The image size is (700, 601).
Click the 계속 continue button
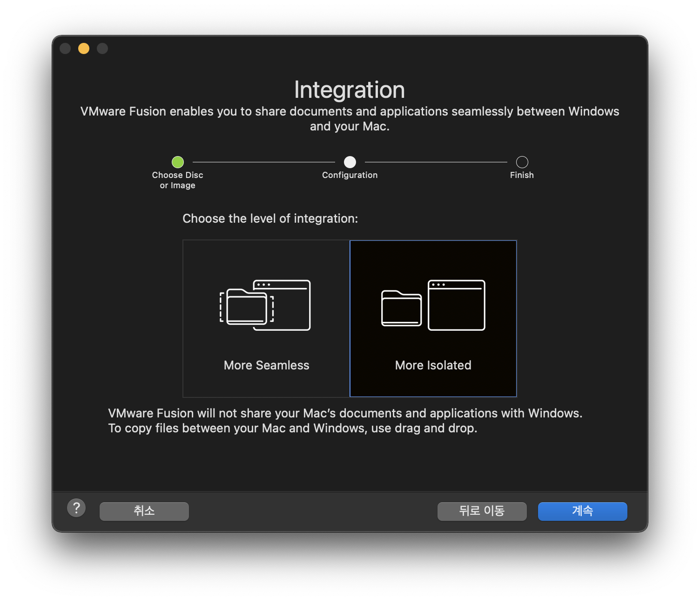click(x=583, y=511)
